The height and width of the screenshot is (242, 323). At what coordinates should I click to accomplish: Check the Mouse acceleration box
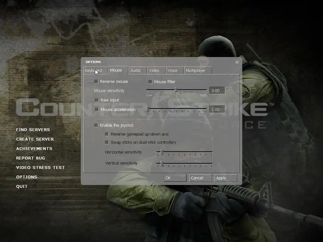pos(97,109)
